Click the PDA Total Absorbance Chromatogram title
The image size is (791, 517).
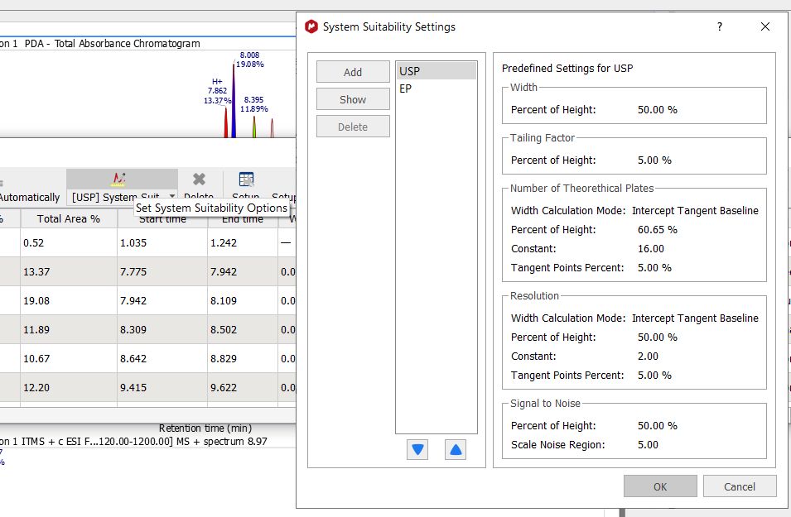(113, 43)
